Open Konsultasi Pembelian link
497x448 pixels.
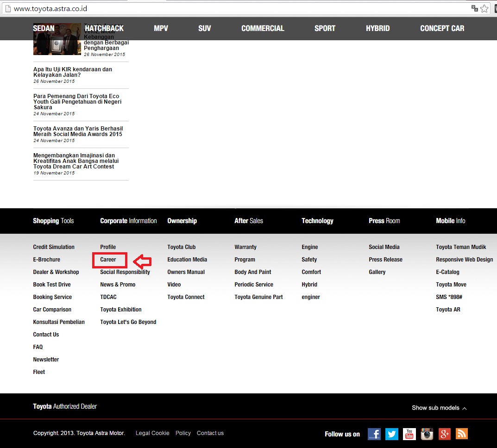59,322
